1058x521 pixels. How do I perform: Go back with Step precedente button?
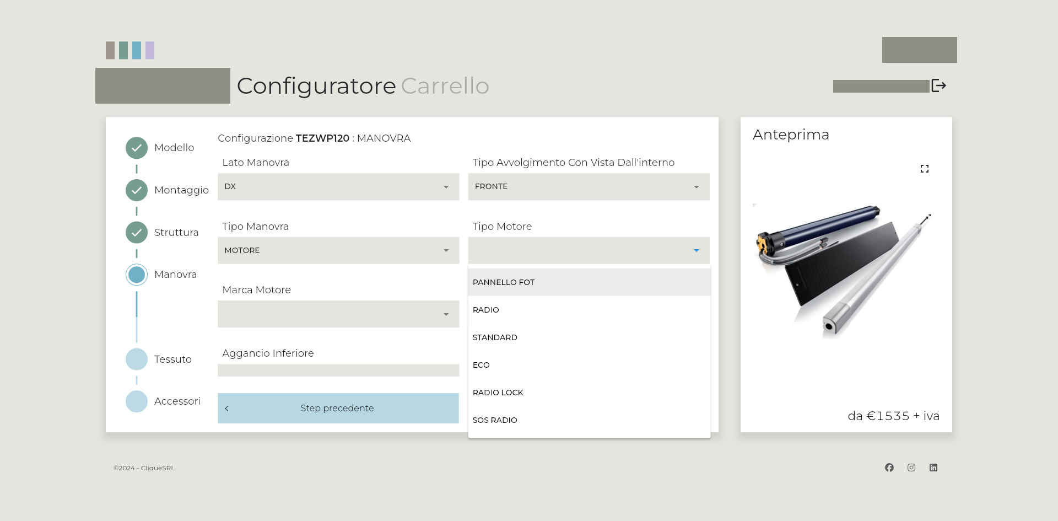pos(338,408)
